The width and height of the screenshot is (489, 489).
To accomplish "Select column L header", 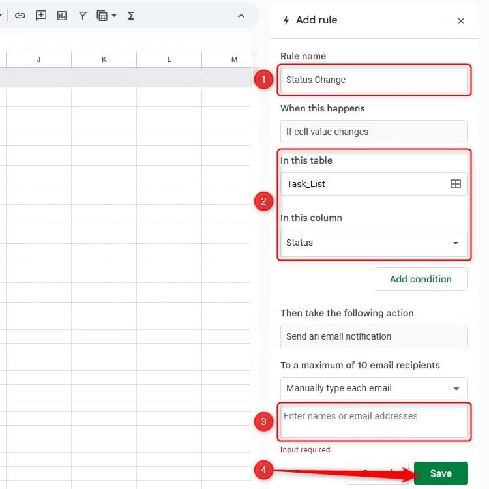I will 169,59.
